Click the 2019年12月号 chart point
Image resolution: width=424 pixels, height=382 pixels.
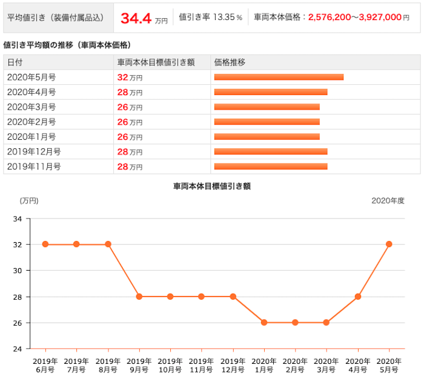[x=233, y=297]
